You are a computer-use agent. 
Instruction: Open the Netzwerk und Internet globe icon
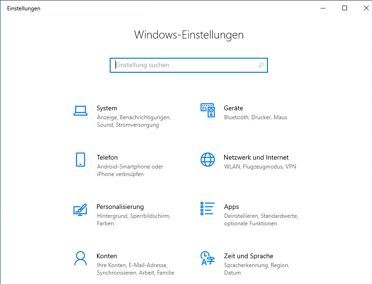[208, 160]
